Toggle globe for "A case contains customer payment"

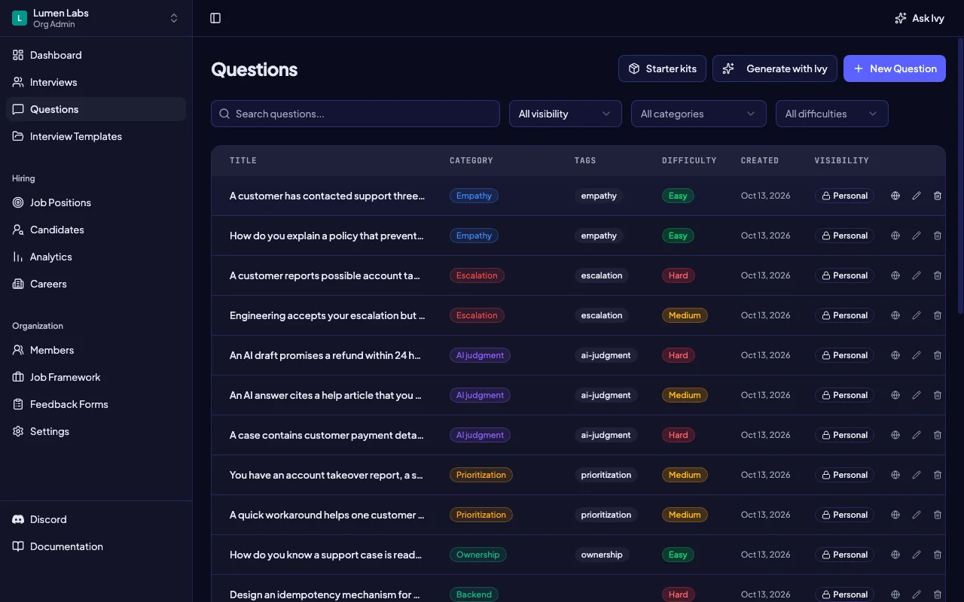coord(895,435)
